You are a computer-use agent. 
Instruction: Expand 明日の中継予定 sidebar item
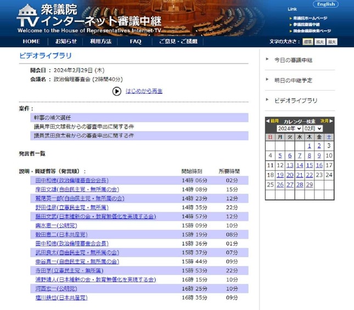pyautogui.click(x=293, y=80)
